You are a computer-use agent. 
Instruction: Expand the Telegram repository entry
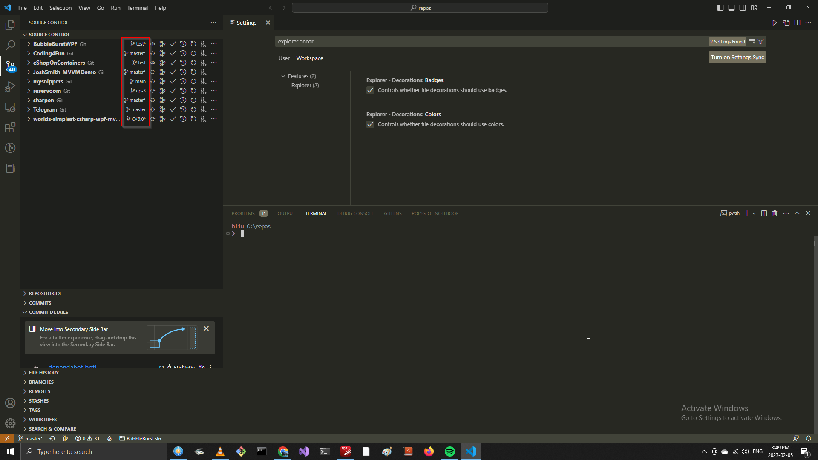click(x=28, y=109)
